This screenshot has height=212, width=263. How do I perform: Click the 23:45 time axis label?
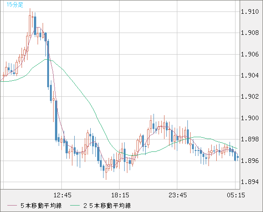[x=178, y=195]
